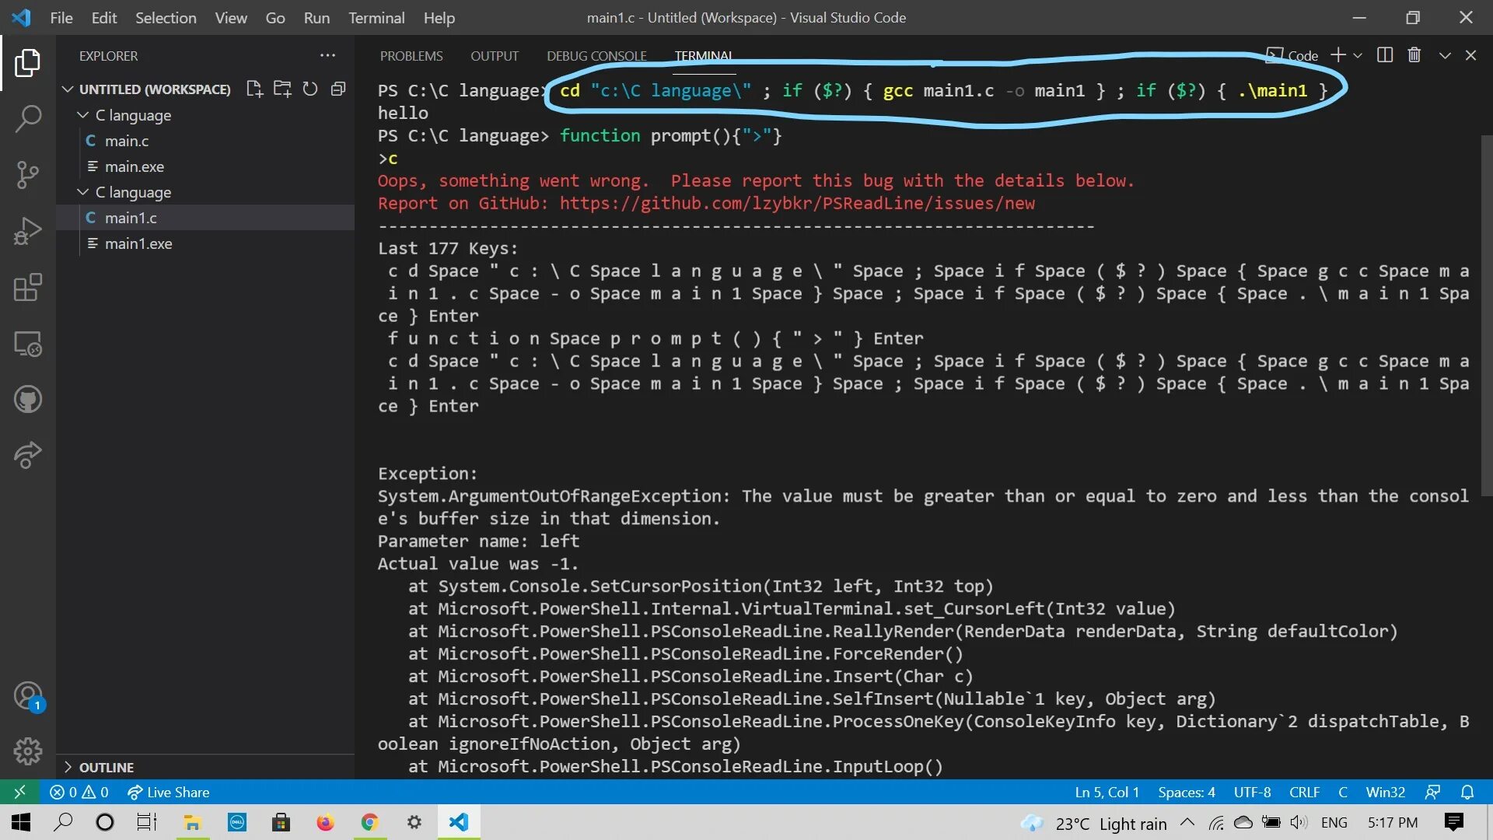This screenshot has height=840, width=1493.
Task: Open the PSReadLine GitHub issues link
Action: point(797,204)
